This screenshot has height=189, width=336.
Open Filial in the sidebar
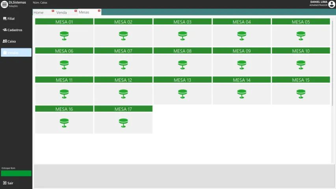coord(11,19)
